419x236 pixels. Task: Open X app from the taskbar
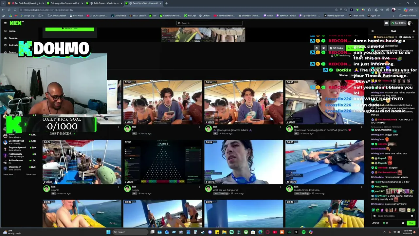(296, 232)
